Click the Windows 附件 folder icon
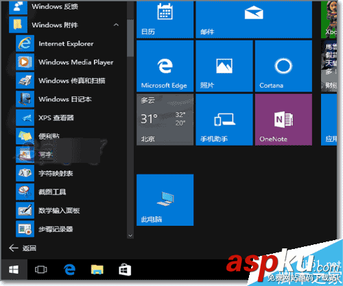The width and height of the screenshot is (343, 286). click(18, 25)
